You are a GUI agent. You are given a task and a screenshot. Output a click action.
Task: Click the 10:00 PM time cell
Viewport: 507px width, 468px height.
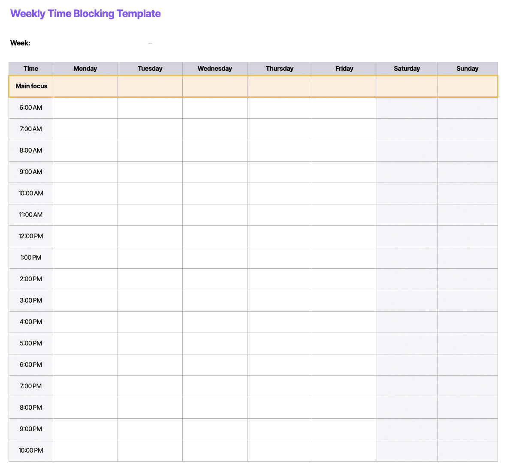(31, 450)
